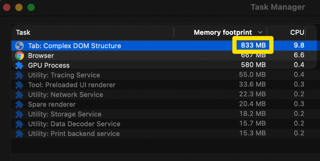Toggle sort arrow in Memory footprint header
Screen dimensions: 320x161
(260, 33)
